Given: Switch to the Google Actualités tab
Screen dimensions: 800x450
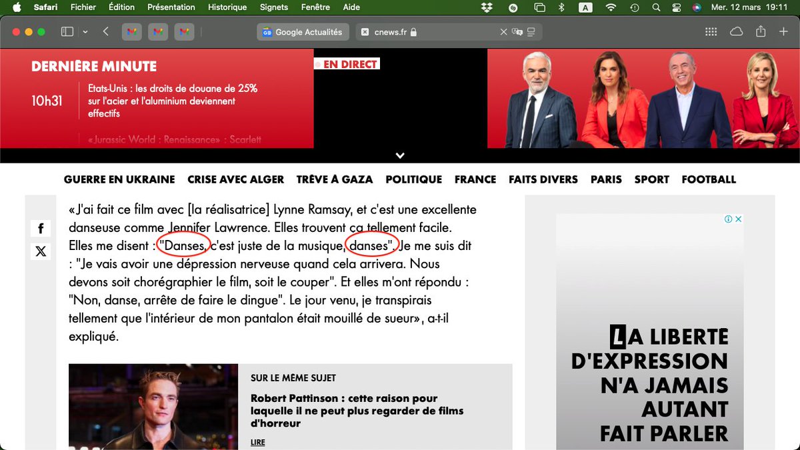Looking at the screenshot, I should [303, 31].
